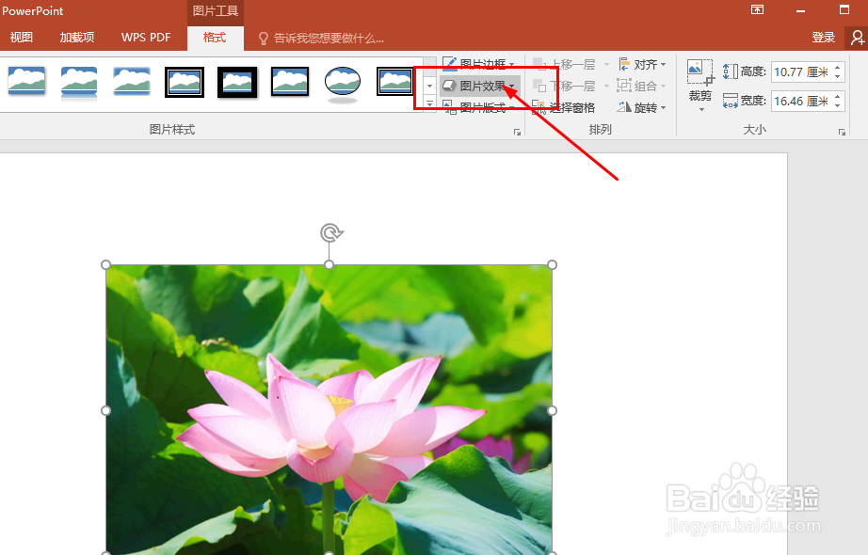Viewport: 868px width, 555px height.
Task: Open the 大小 group dialog launcher
Action: pos(842,132)
